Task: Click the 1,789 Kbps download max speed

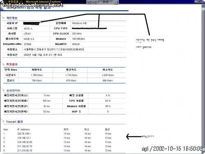Action: click(37, 75)
